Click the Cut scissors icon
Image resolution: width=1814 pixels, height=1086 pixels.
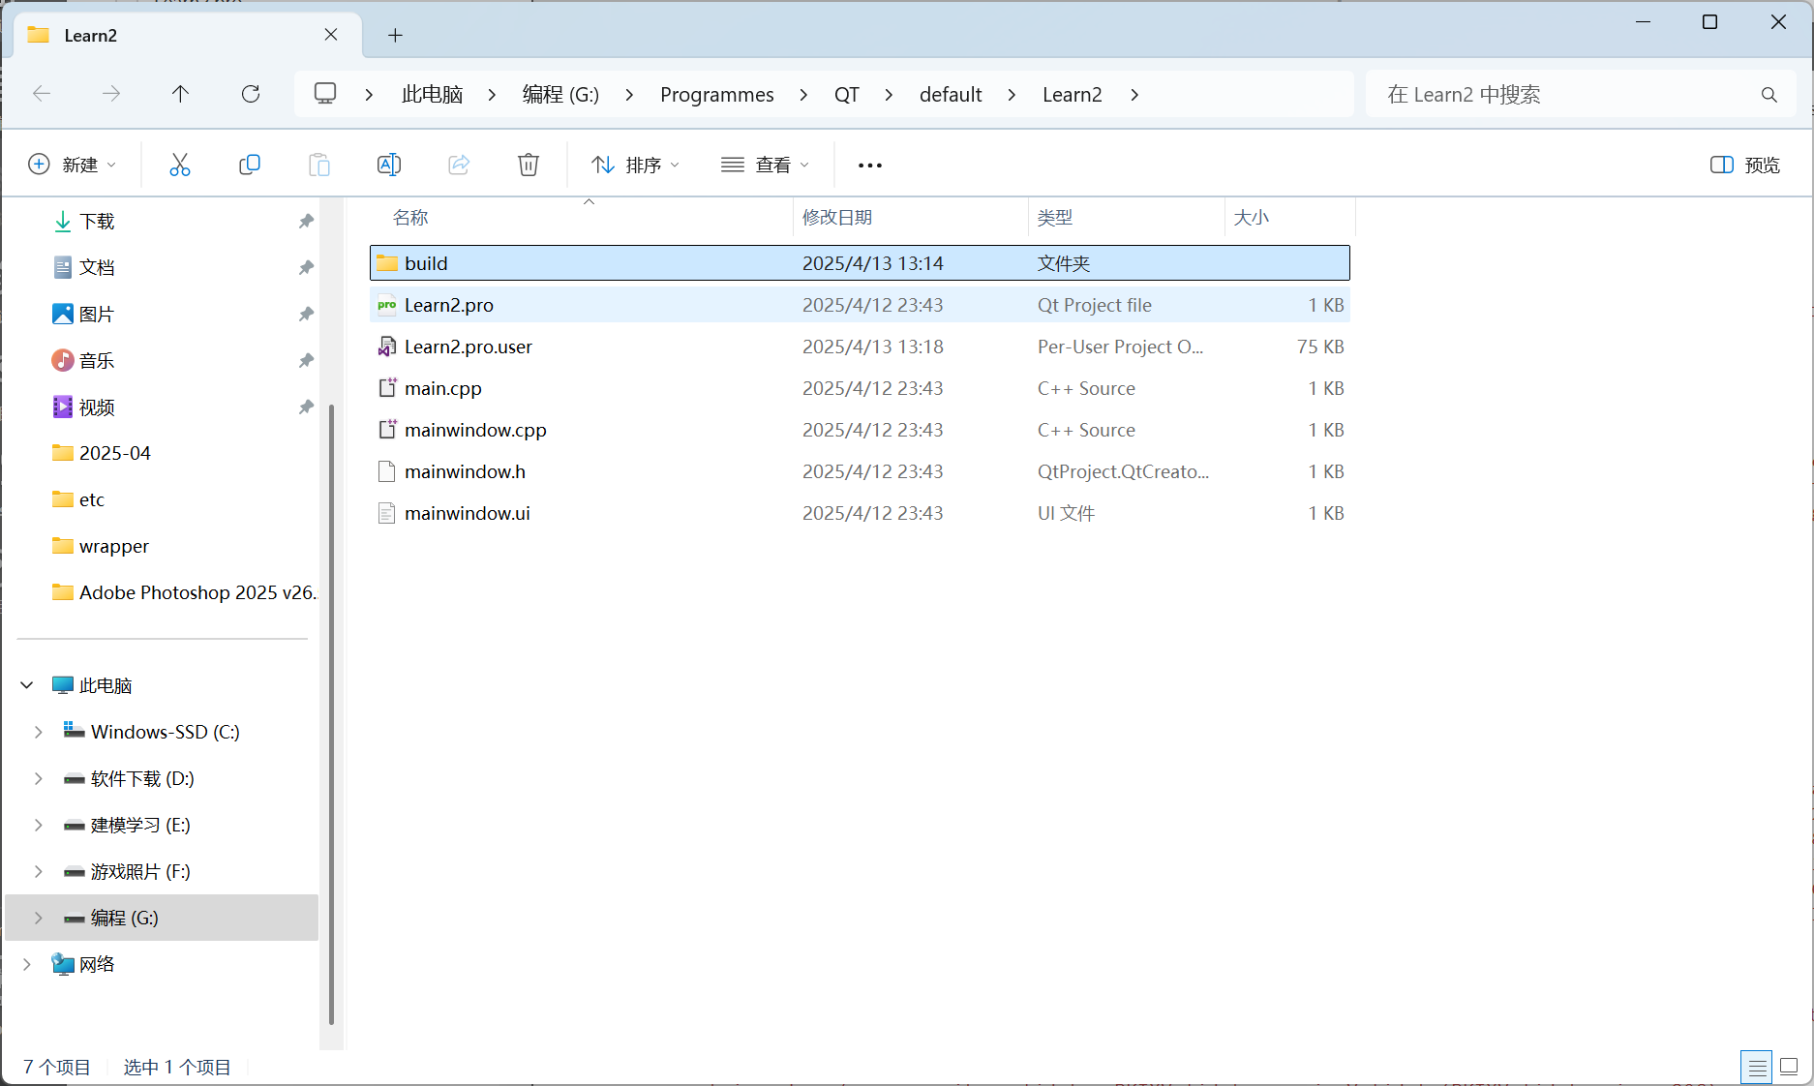point(180,165)
